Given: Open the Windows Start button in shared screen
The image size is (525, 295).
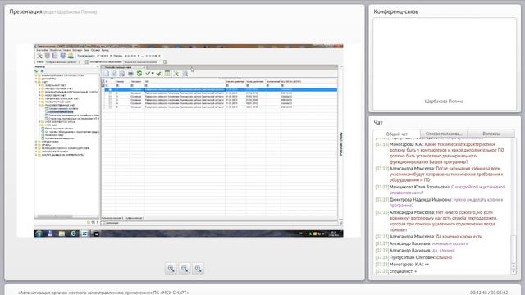Looking at the screenshot, I should [39, 234].
